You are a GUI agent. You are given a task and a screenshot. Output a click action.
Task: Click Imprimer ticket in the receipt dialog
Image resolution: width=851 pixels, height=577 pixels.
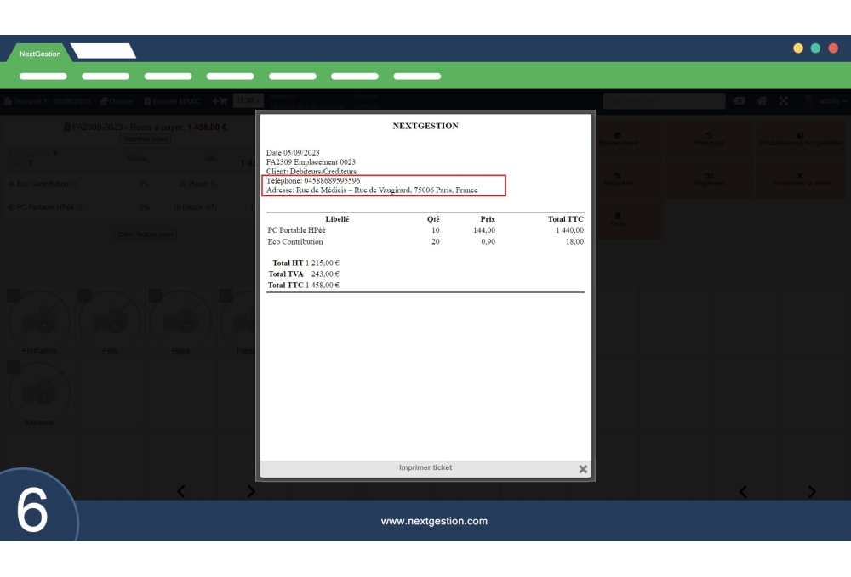[x=425, y=467]
